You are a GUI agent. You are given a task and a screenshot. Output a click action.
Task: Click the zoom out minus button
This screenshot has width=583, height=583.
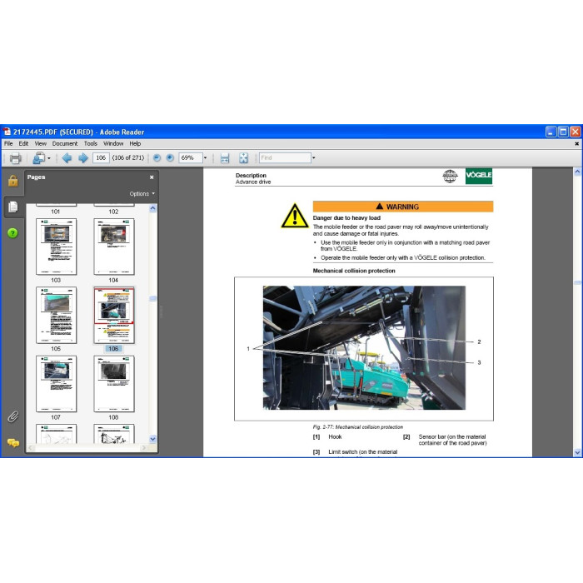(157, 158)
